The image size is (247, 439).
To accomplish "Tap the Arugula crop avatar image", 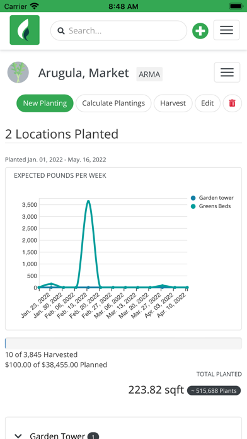I will tap(18, 73).
